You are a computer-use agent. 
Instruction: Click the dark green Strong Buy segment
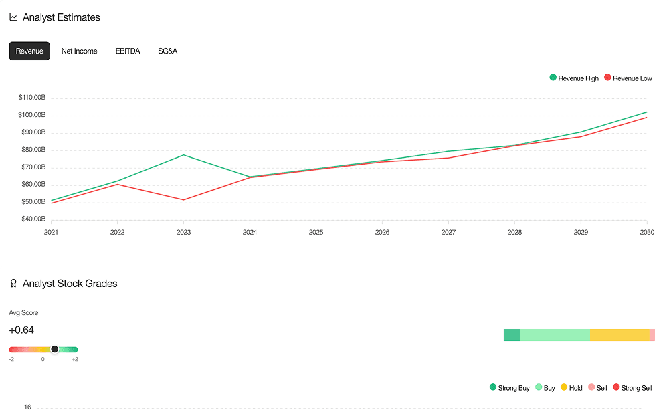click(x=512, y=335)
